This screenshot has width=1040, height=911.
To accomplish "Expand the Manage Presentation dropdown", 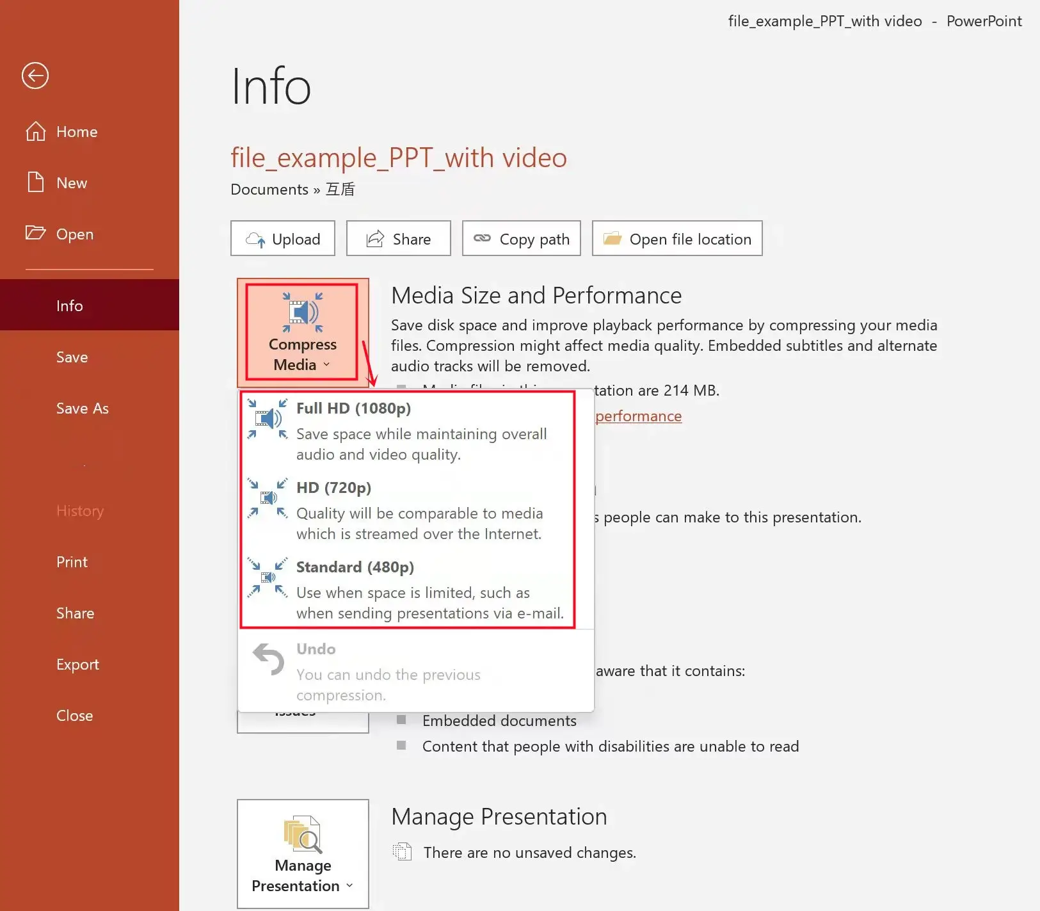I will [x=349, y=885].
